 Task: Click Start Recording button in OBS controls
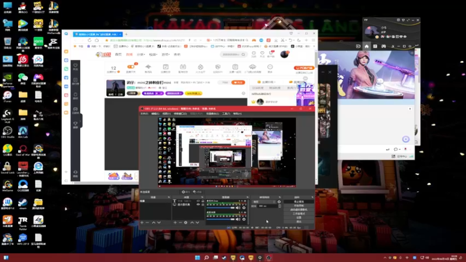299,206
